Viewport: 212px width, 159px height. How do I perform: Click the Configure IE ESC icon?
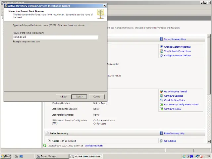click(161, 109)
